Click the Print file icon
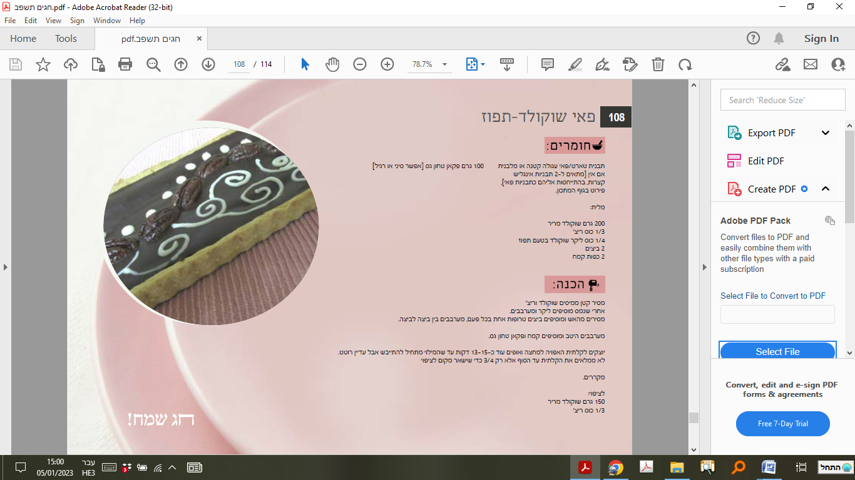Viewport: 855px width, 480px height. click(125, 64)
